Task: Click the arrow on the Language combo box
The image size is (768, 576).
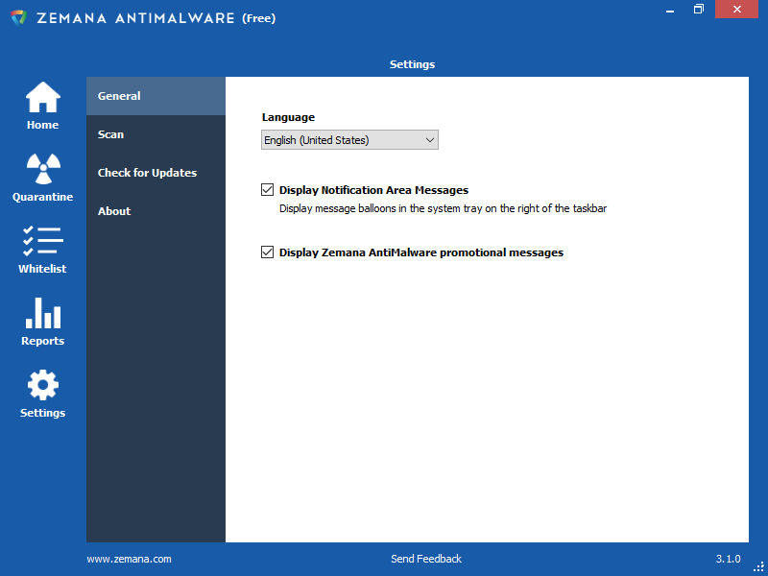Action: click(429, 139)
